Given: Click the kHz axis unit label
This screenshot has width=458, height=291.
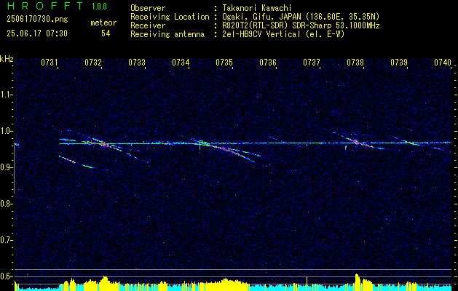Looking at the screenshot, I should [7, 59].
